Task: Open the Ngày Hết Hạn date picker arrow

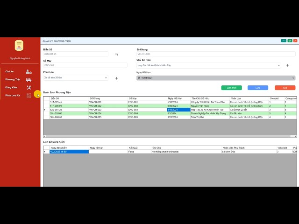Action: tap(293, 78)
